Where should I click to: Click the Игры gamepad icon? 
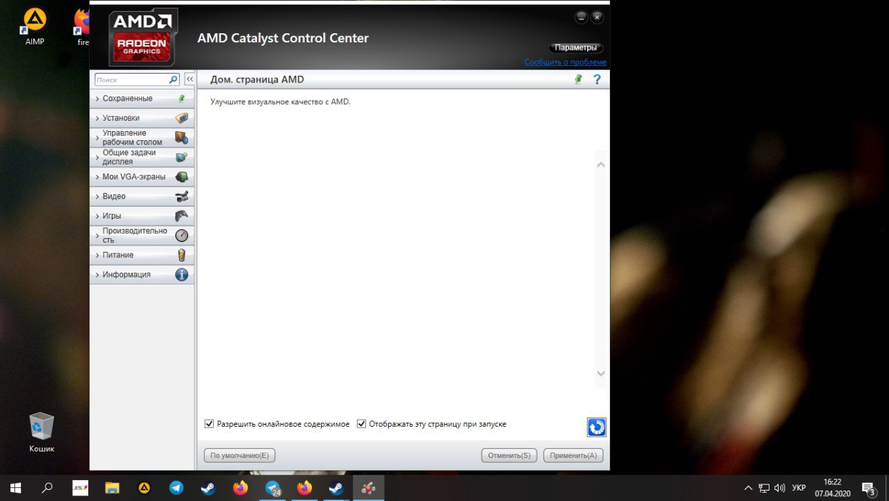(181, 216)
